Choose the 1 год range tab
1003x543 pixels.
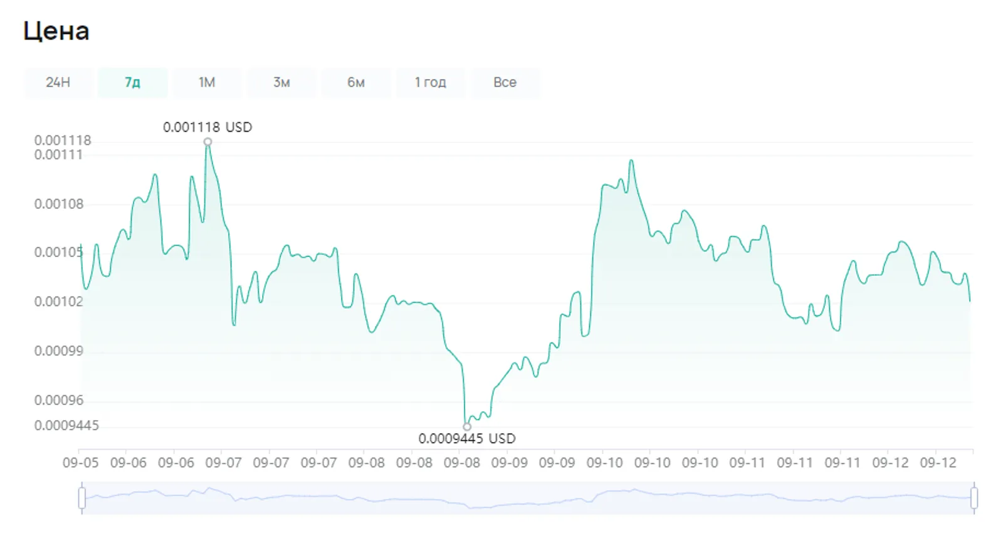[x=430, y=82]
